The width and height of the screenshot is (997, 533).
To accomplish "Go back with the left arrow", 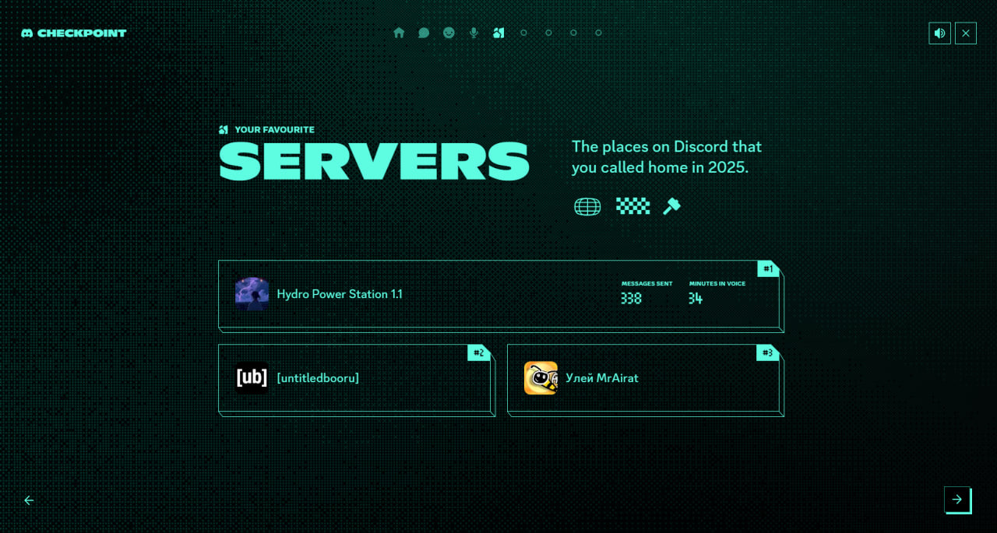I will [29, 500].
